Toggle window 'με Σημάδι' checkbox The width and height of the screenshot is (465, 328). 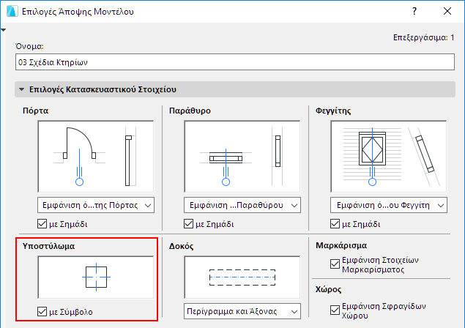click(189, 223)
